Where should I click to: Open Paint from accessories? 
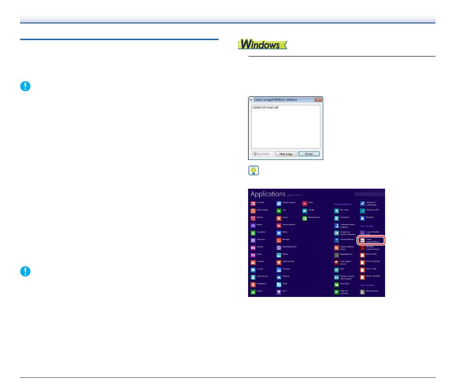(340, 270)
